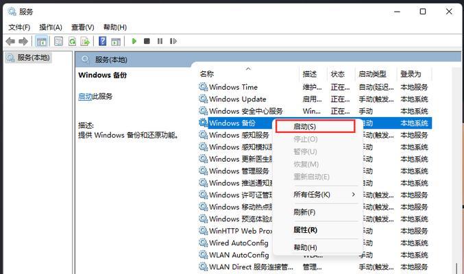Select the WLAN Direct 服务连接管 row
464x274 pixels.
click(315, 266)
